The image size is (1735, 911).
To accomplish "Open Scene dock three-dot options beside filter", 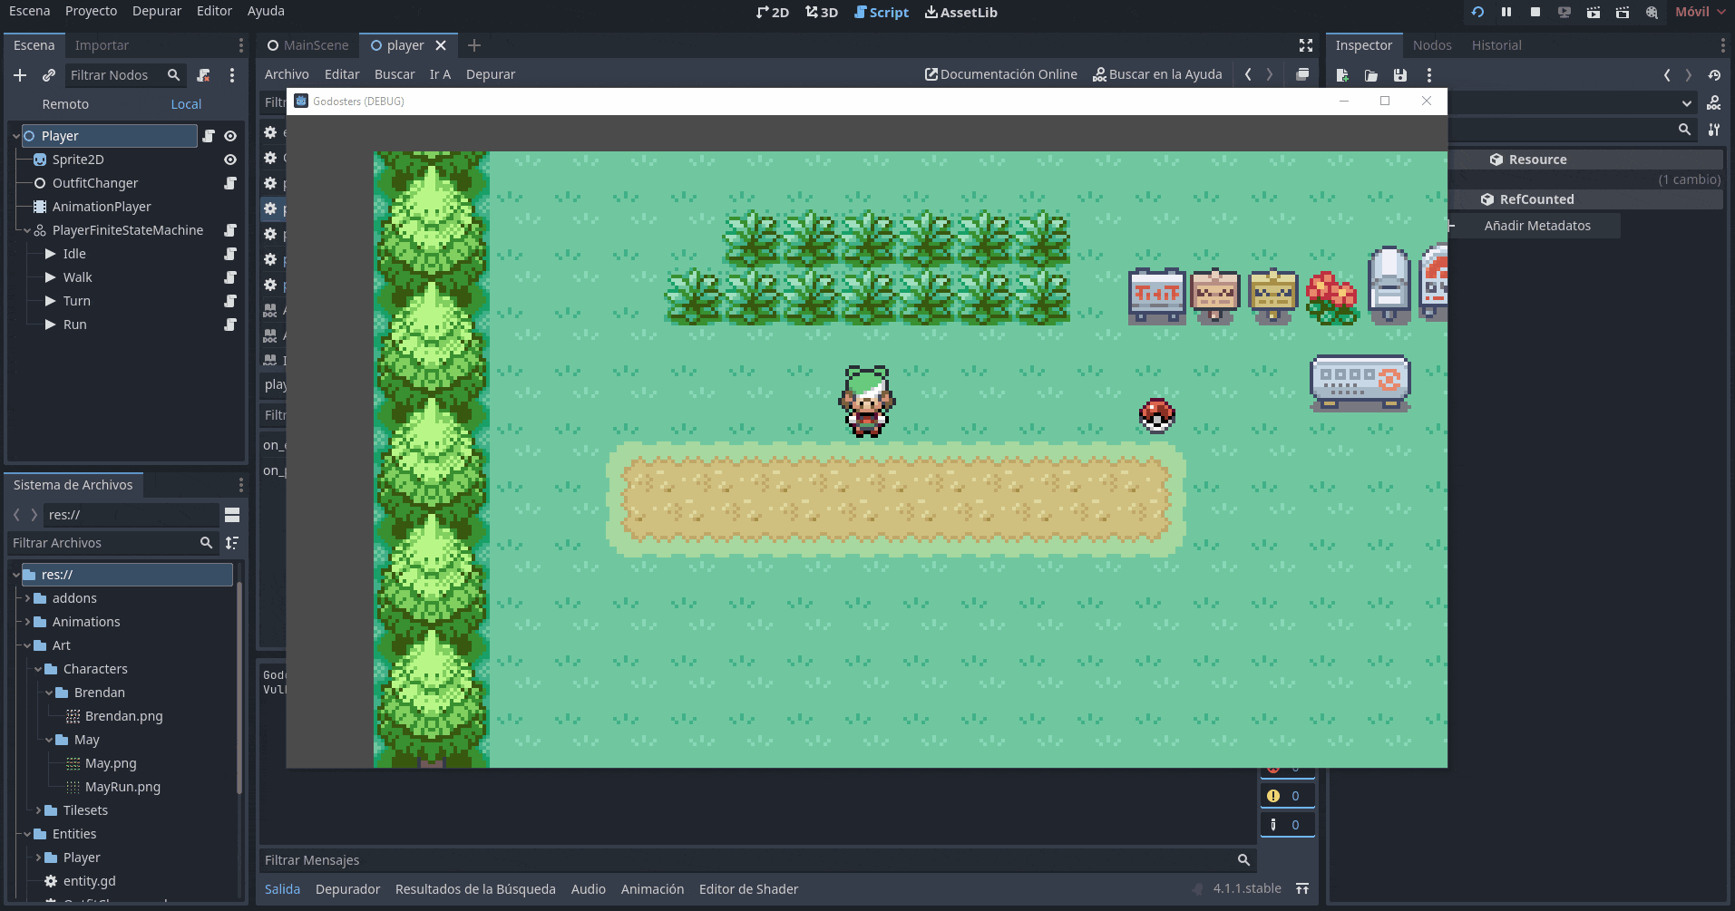I will (x=232, y=75).
